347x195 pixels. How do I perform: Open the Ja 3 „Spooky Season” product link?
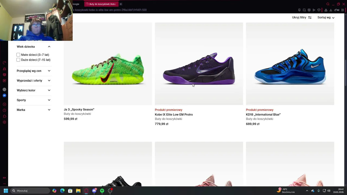coord(79,109)
